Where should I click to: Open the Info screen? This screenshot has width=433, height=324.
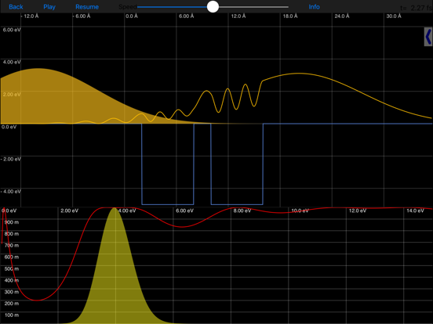click(314, 7)
